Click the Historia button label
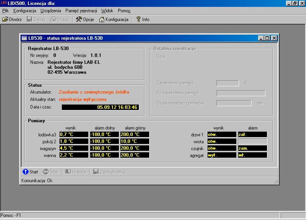306x220 pixels. pos(79,172)
